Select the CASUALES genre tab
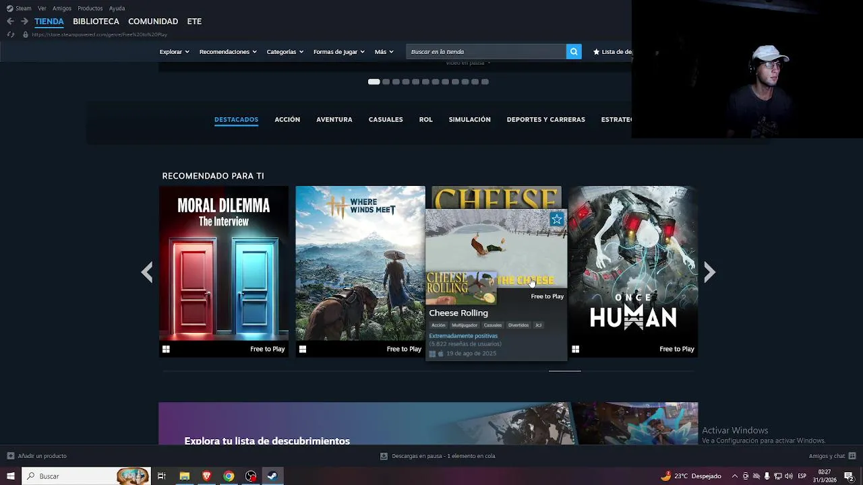The image size is (863, 485). [386, 120]
